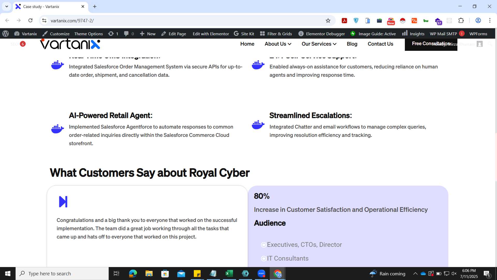
Task: Open a new browser tab
Action: pyautogui.click(x=95, y=6)
